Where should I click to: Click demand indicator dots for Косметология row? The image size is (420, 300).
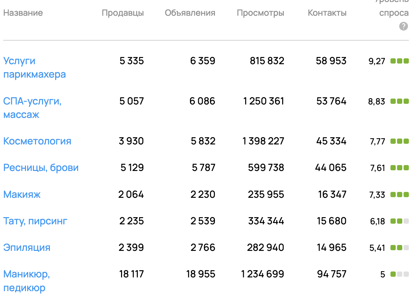[x=399, y=141]
